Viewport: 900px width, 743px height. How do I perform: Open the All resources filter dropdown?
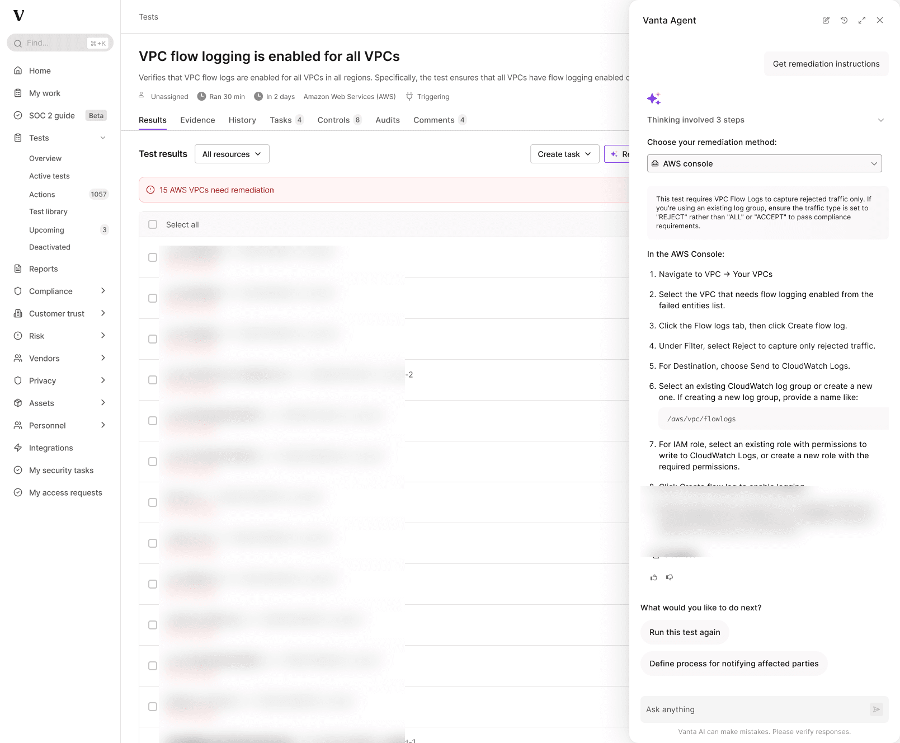(232, 154)
